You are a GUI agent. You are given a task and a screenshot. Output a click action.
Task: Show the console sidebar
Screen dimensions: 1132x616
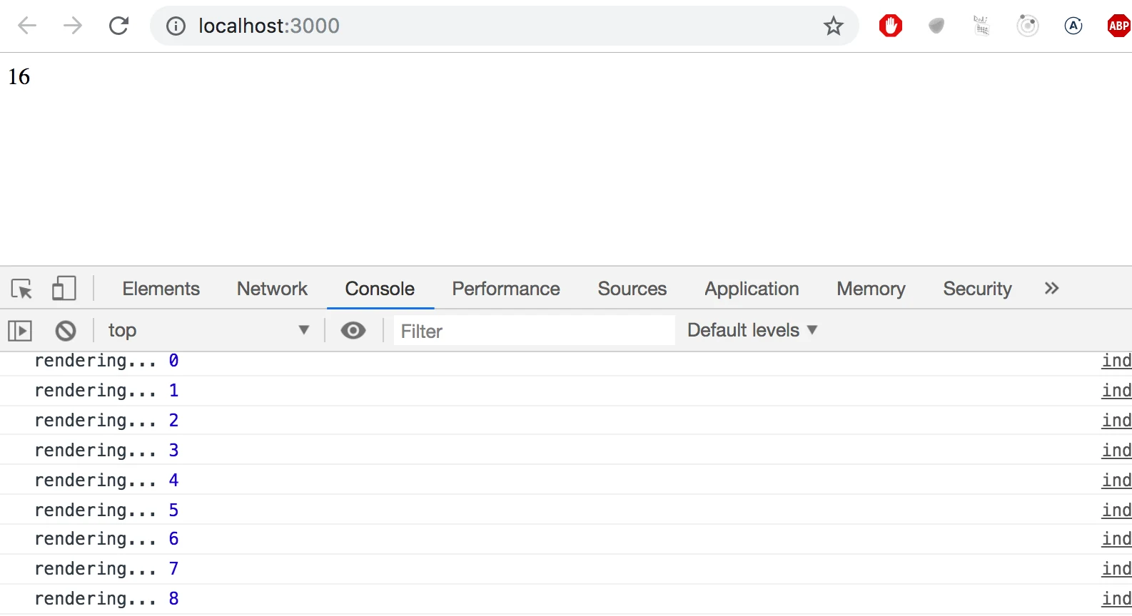(x=20, y=331)
